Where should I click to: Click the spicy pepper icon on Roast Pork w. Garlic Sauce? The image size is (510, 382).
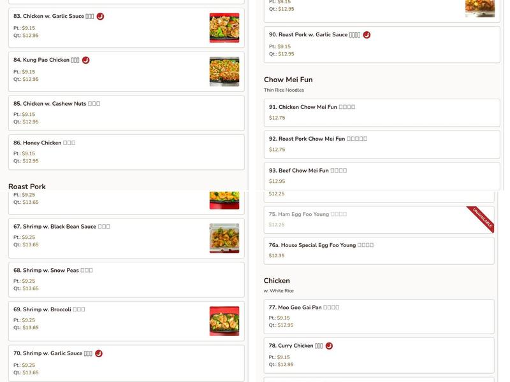pos(365,35)
